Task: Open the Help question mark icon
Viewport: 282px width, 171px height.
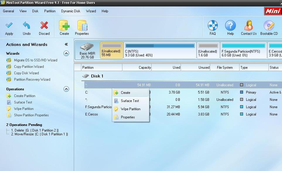Action: coord(230,25)
